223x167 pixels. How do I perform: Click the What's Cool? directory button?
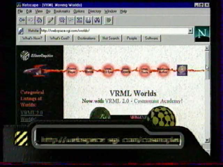click(x=60, y=38)
